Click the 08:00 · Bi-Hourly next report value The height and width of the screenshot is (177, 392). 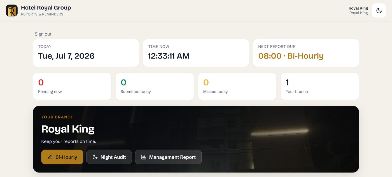[x=291, y=56]
